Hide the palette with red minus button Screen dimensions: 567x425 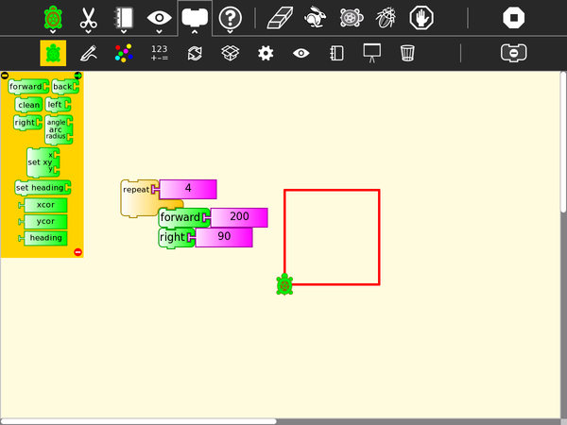77,252
